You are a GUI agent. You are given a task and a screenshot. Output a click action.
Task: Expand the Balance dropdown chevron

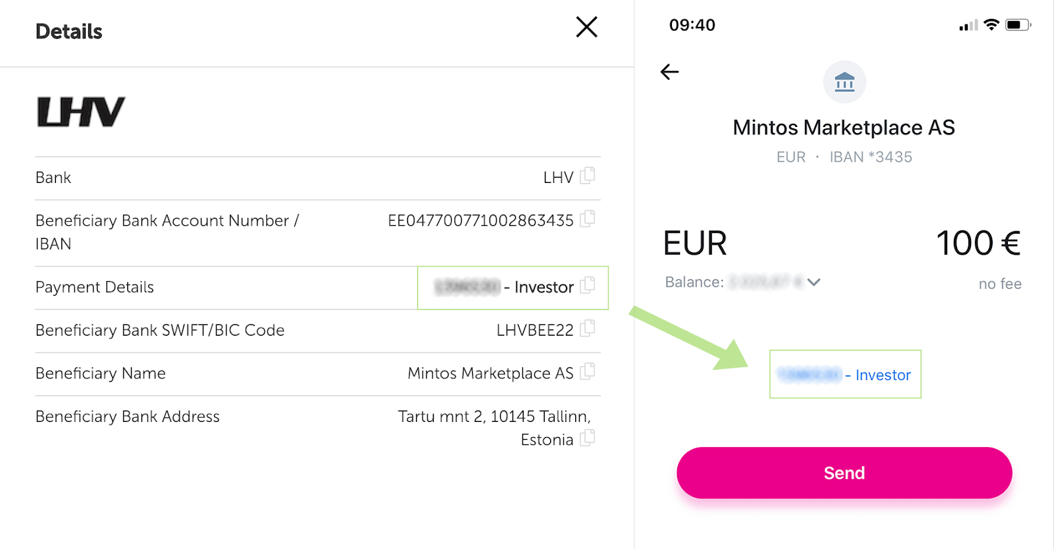[814, 282]
